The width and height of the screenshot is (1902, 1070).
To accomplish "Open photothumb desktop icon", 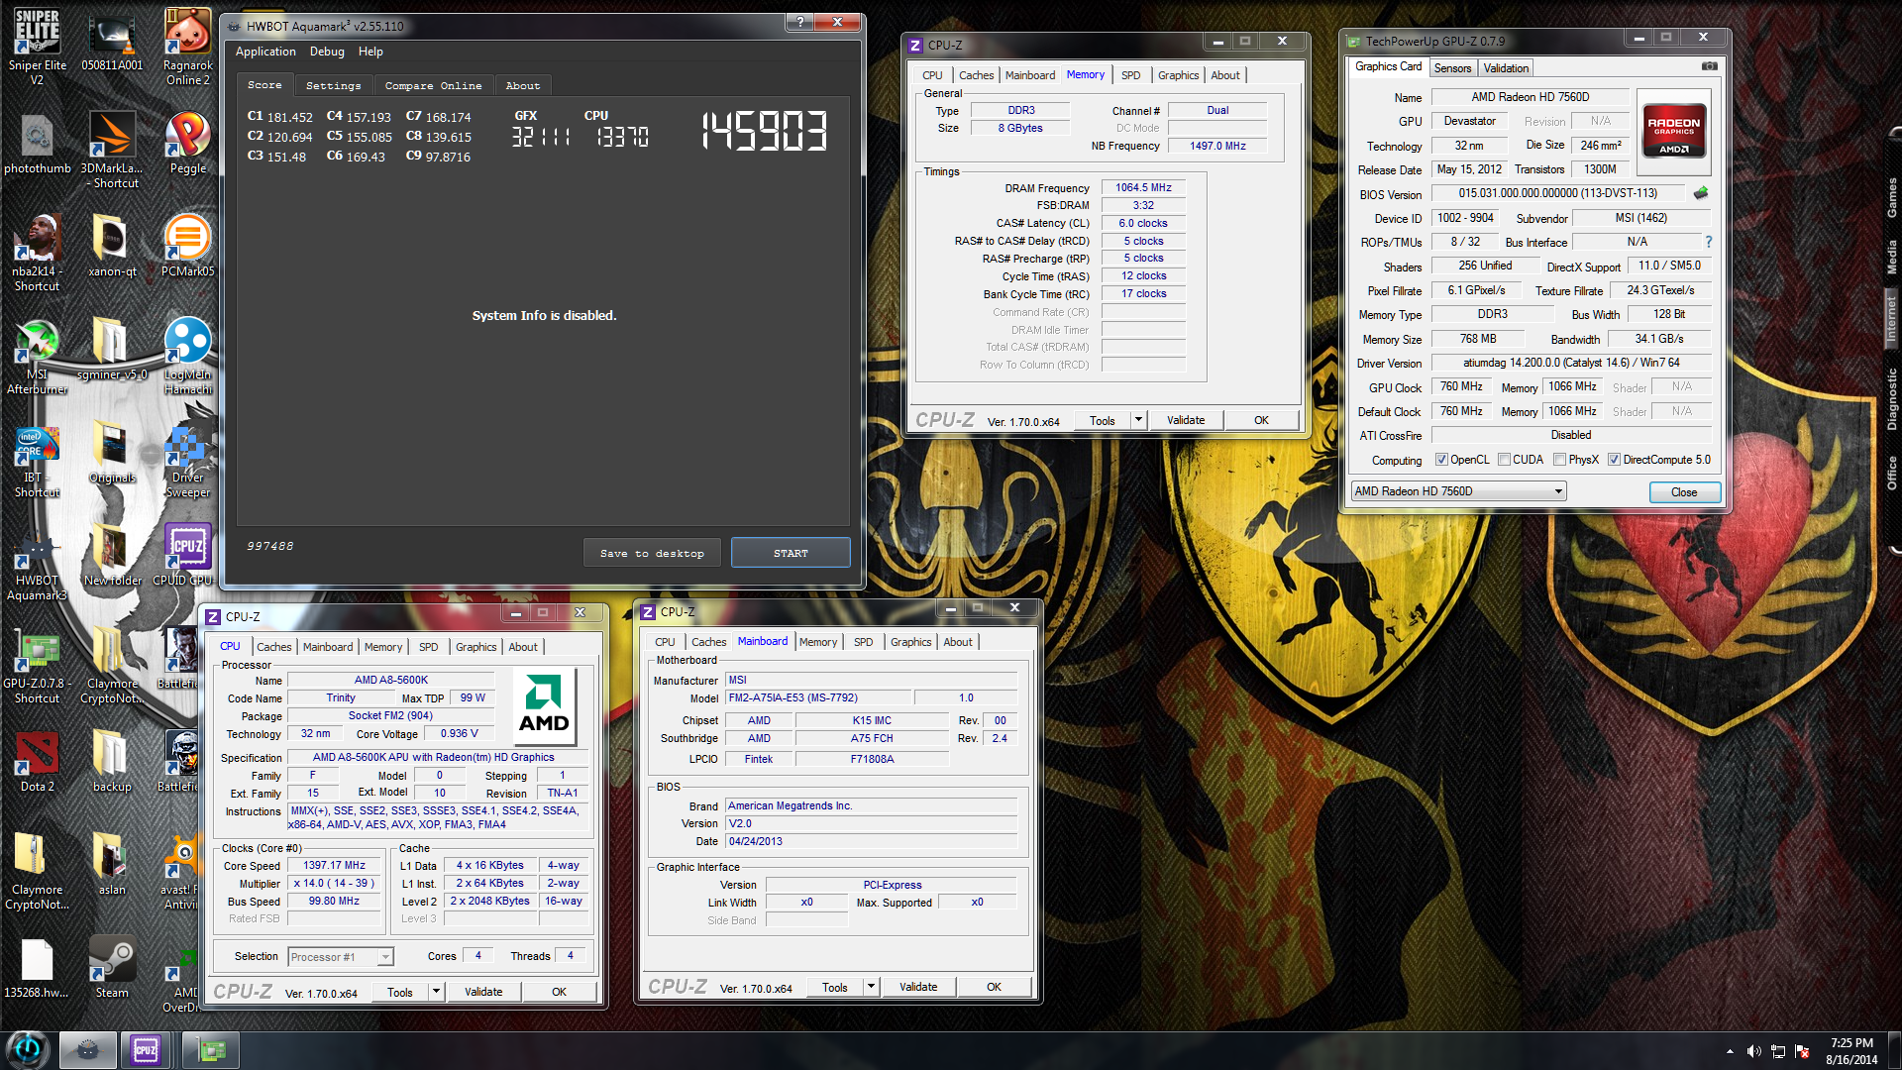I will (x=37, y=143).
